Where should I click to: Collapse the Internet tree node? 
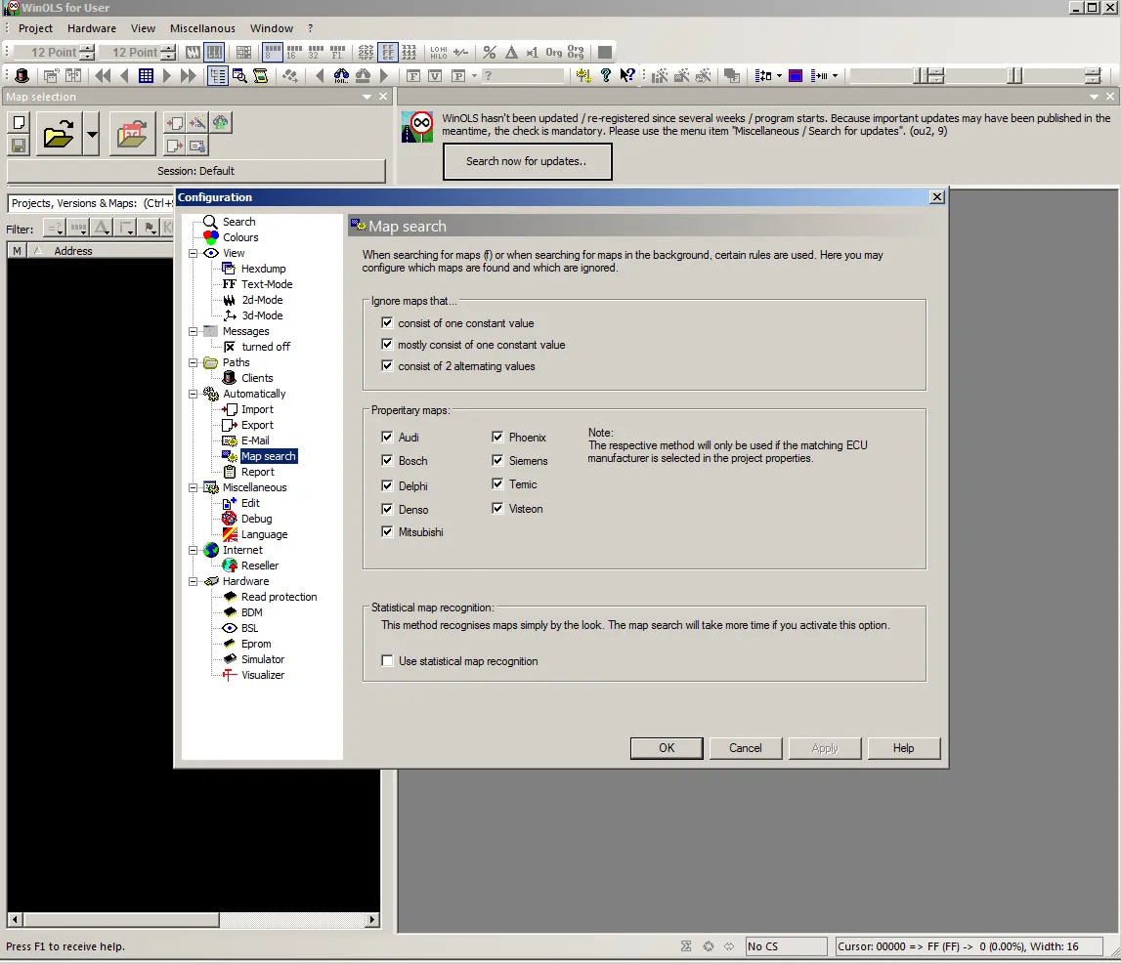tap(194, 550)
